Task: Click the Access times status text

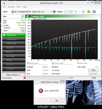Action: click(7, 78)
